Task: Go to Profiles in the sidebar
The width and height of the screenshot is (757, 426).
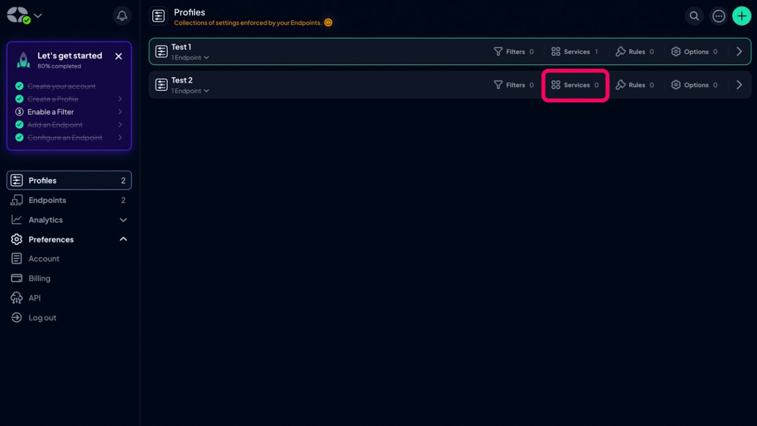Action: [69, 180]
